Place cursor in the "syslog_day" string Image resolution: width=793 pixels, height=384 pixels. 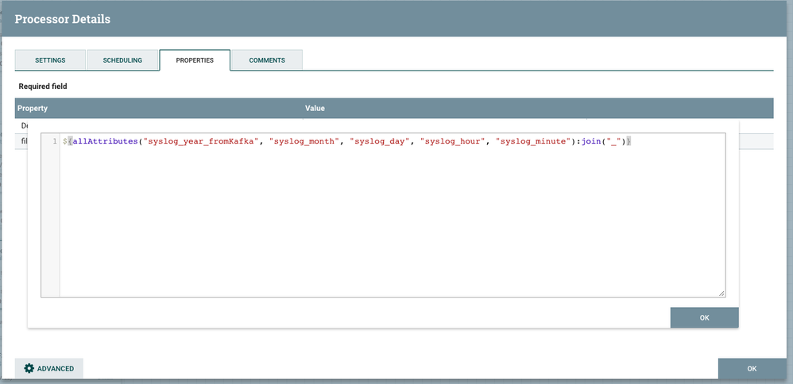[380, 141]
